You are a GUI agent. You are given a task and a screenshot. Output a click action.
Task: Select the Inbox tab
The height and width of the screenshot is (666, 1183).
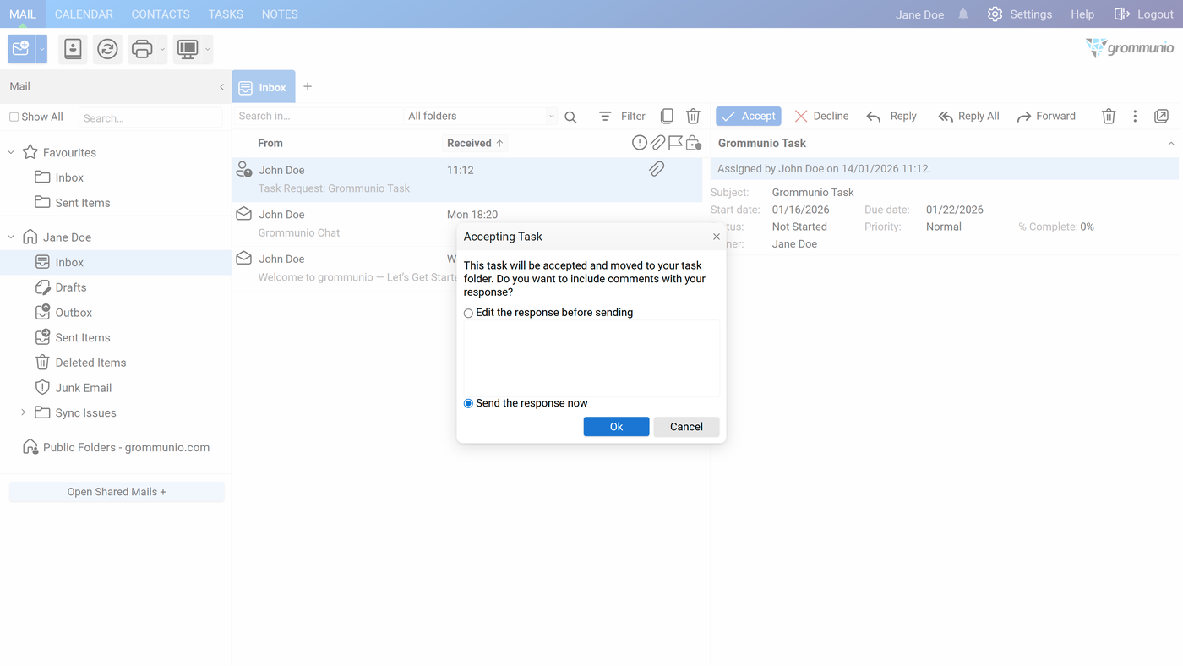264,87
